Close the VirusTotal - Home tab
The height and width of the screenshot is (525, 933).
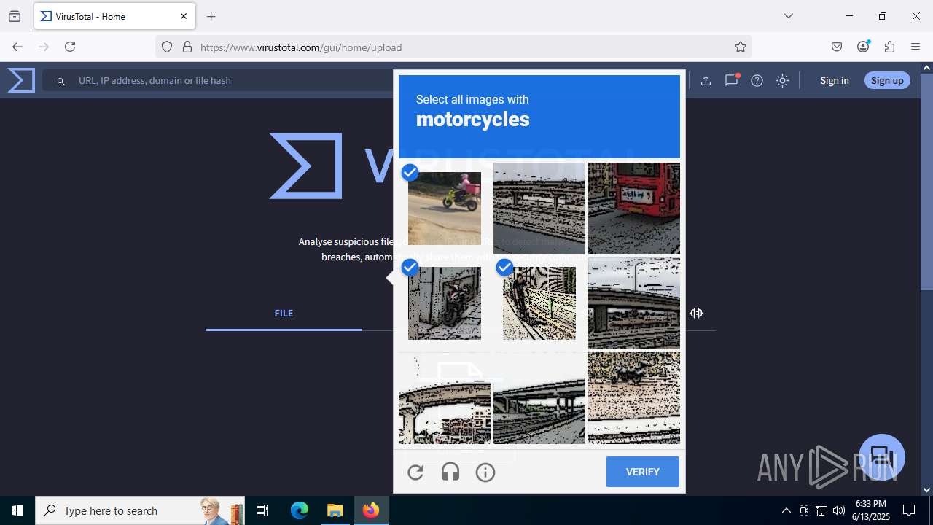pyautogui.click(x=184, y=16)
